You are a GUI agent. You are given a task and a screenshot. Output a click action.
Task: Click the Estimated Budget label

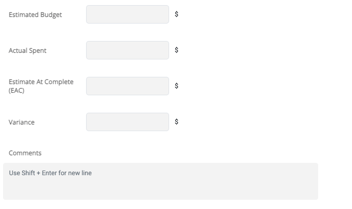coord(35,15)
